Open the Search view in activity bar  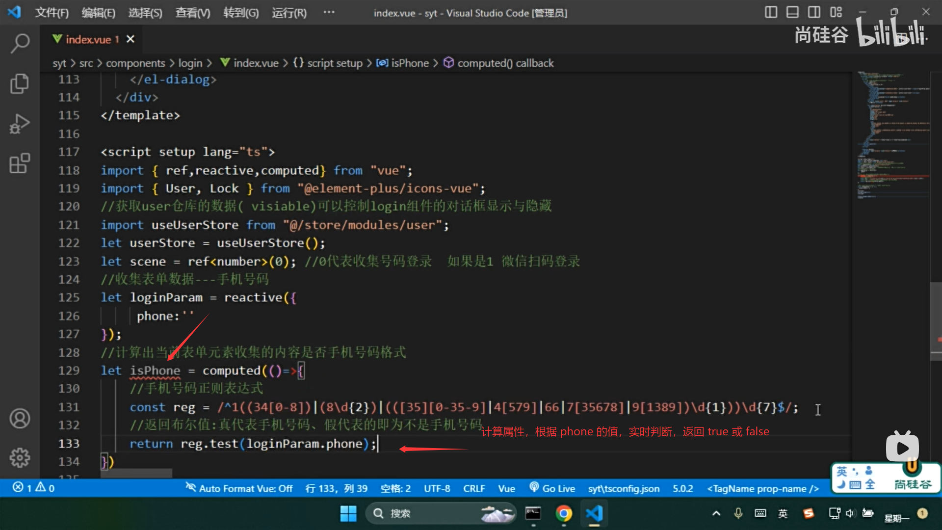[x=20, y=43]
